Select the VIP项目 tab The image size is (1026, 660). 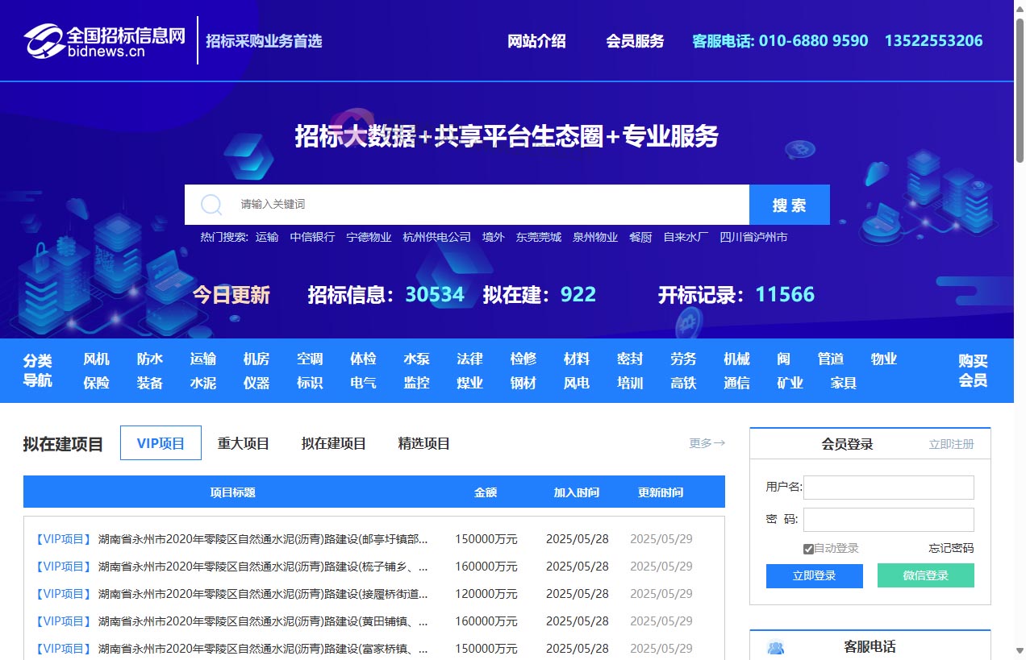161,442
